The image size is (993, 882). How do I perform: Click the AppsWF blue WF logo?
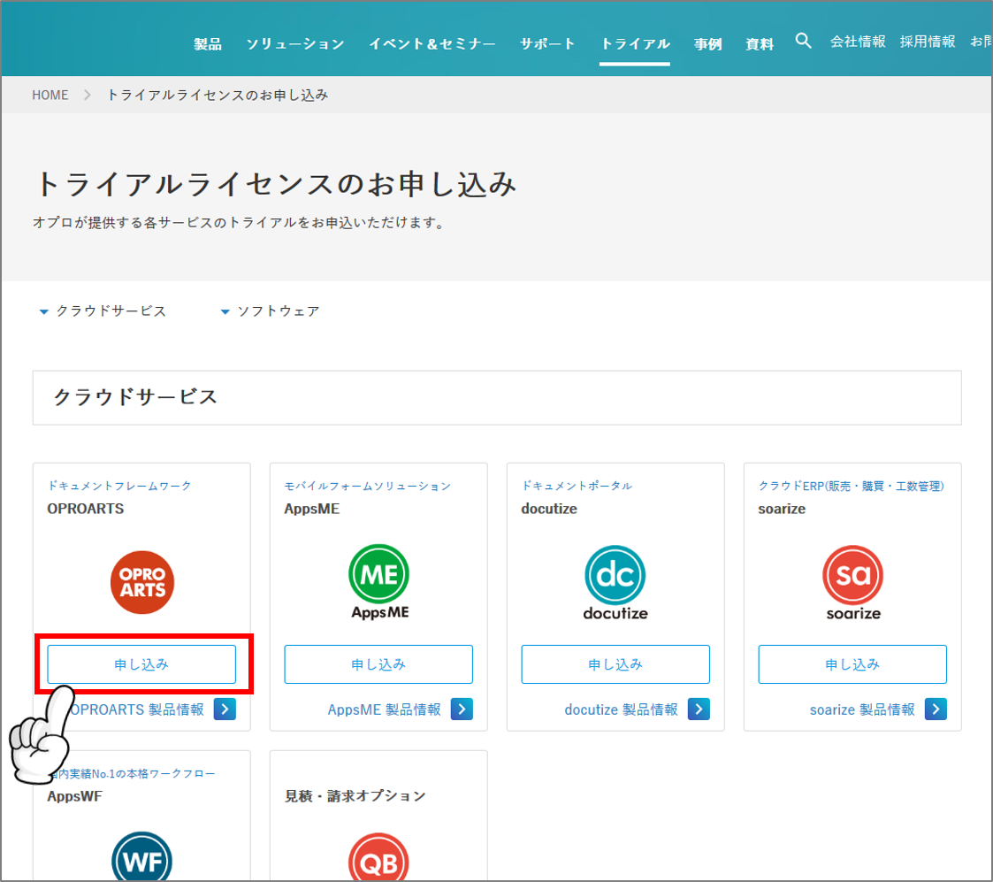(141, 858)
